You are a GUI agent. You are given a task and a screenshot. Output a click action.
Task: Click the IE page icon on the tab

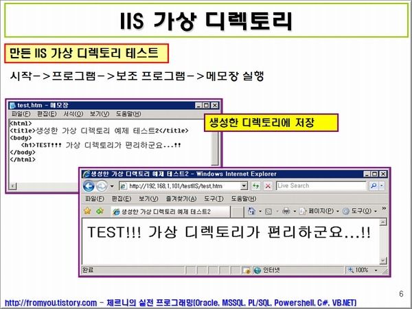pyautogui.click(x=116, y=211)
